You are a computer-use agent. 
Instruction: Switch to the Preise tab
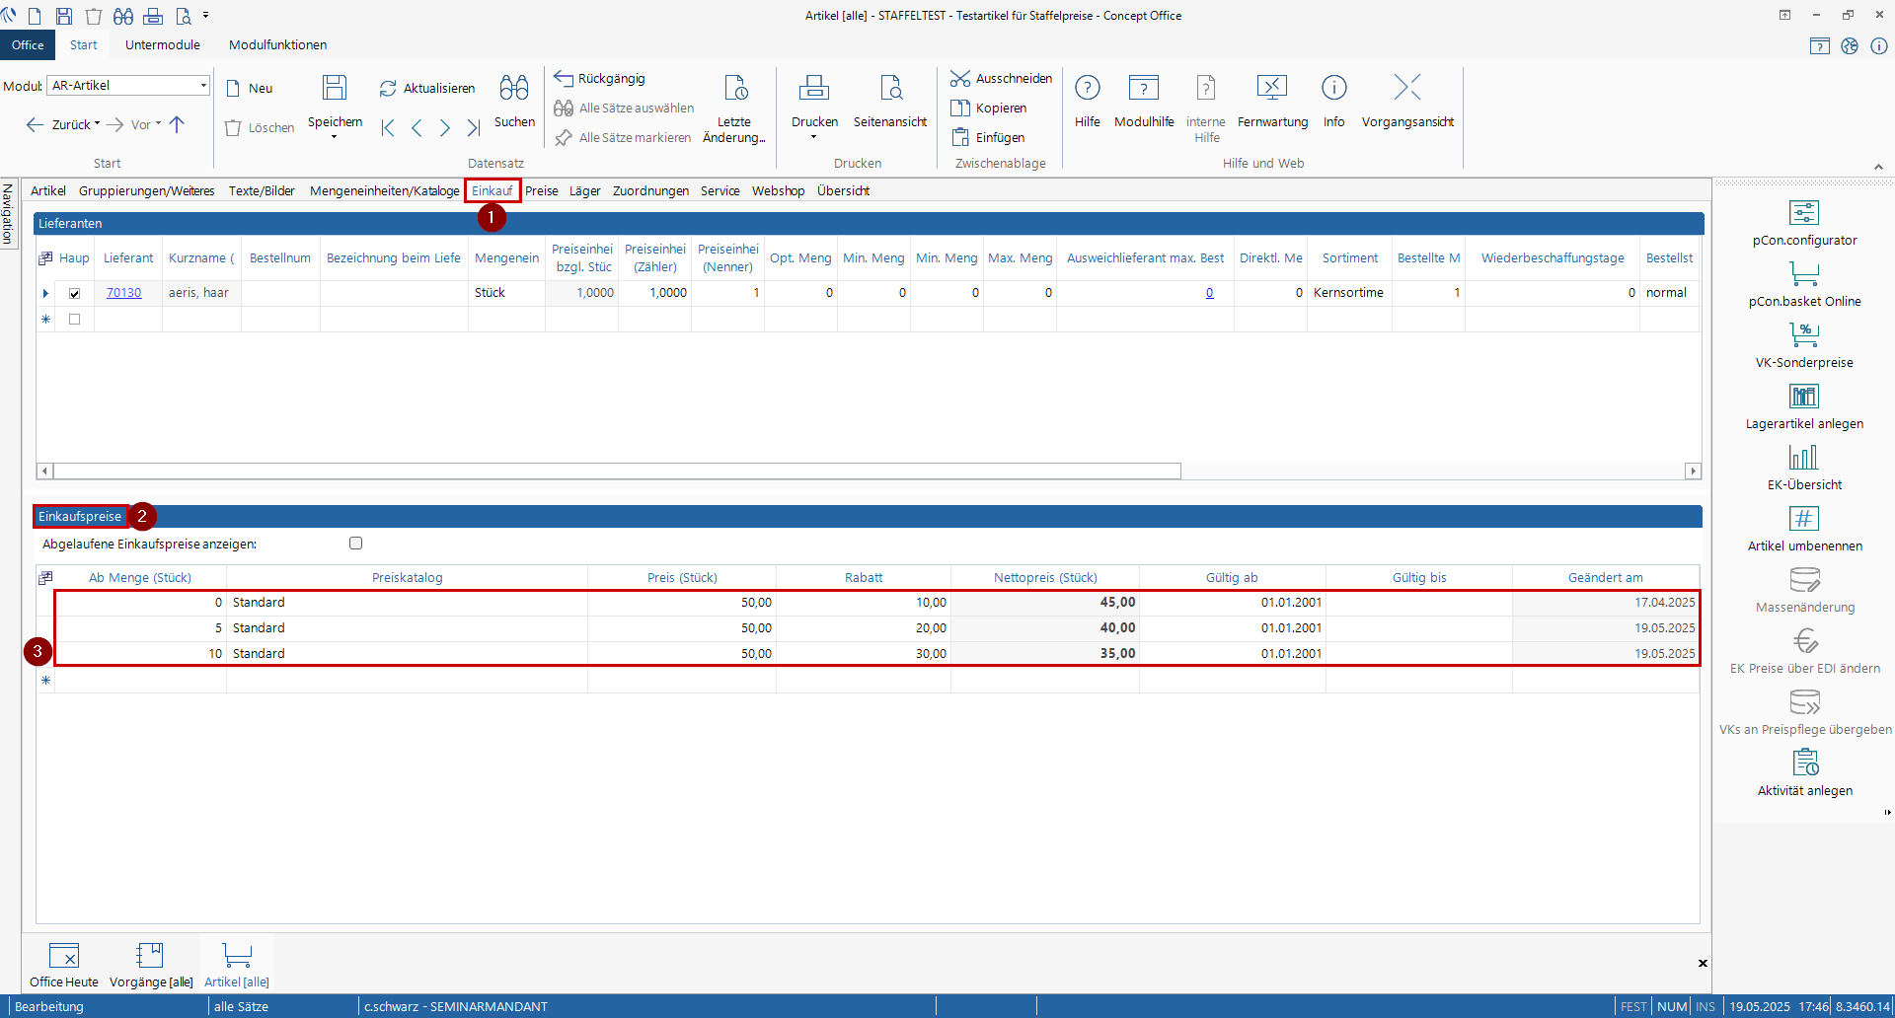pyautogui.click(x=541, y=191)
